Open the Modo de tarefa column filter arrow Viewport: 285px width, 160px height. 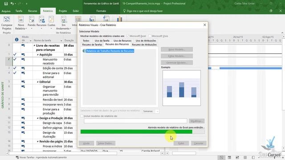(31, 40)
